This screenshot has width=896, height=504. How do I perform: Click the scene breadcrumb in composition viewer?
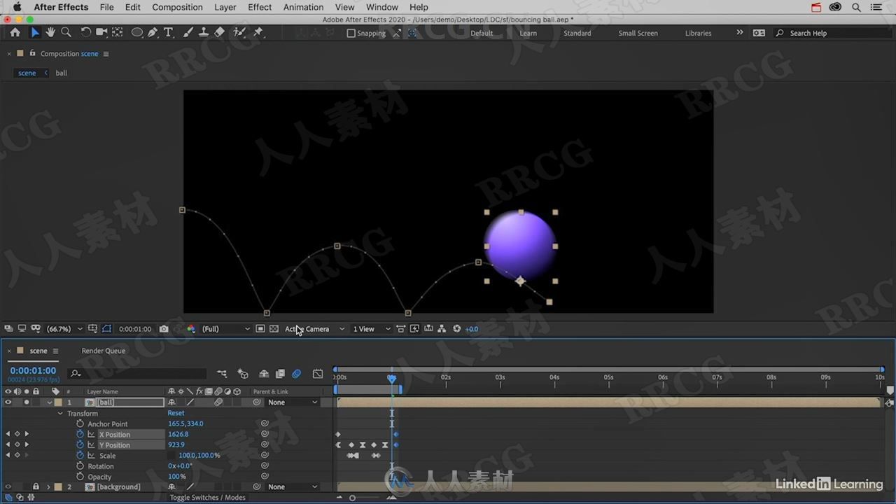(27, 73)
